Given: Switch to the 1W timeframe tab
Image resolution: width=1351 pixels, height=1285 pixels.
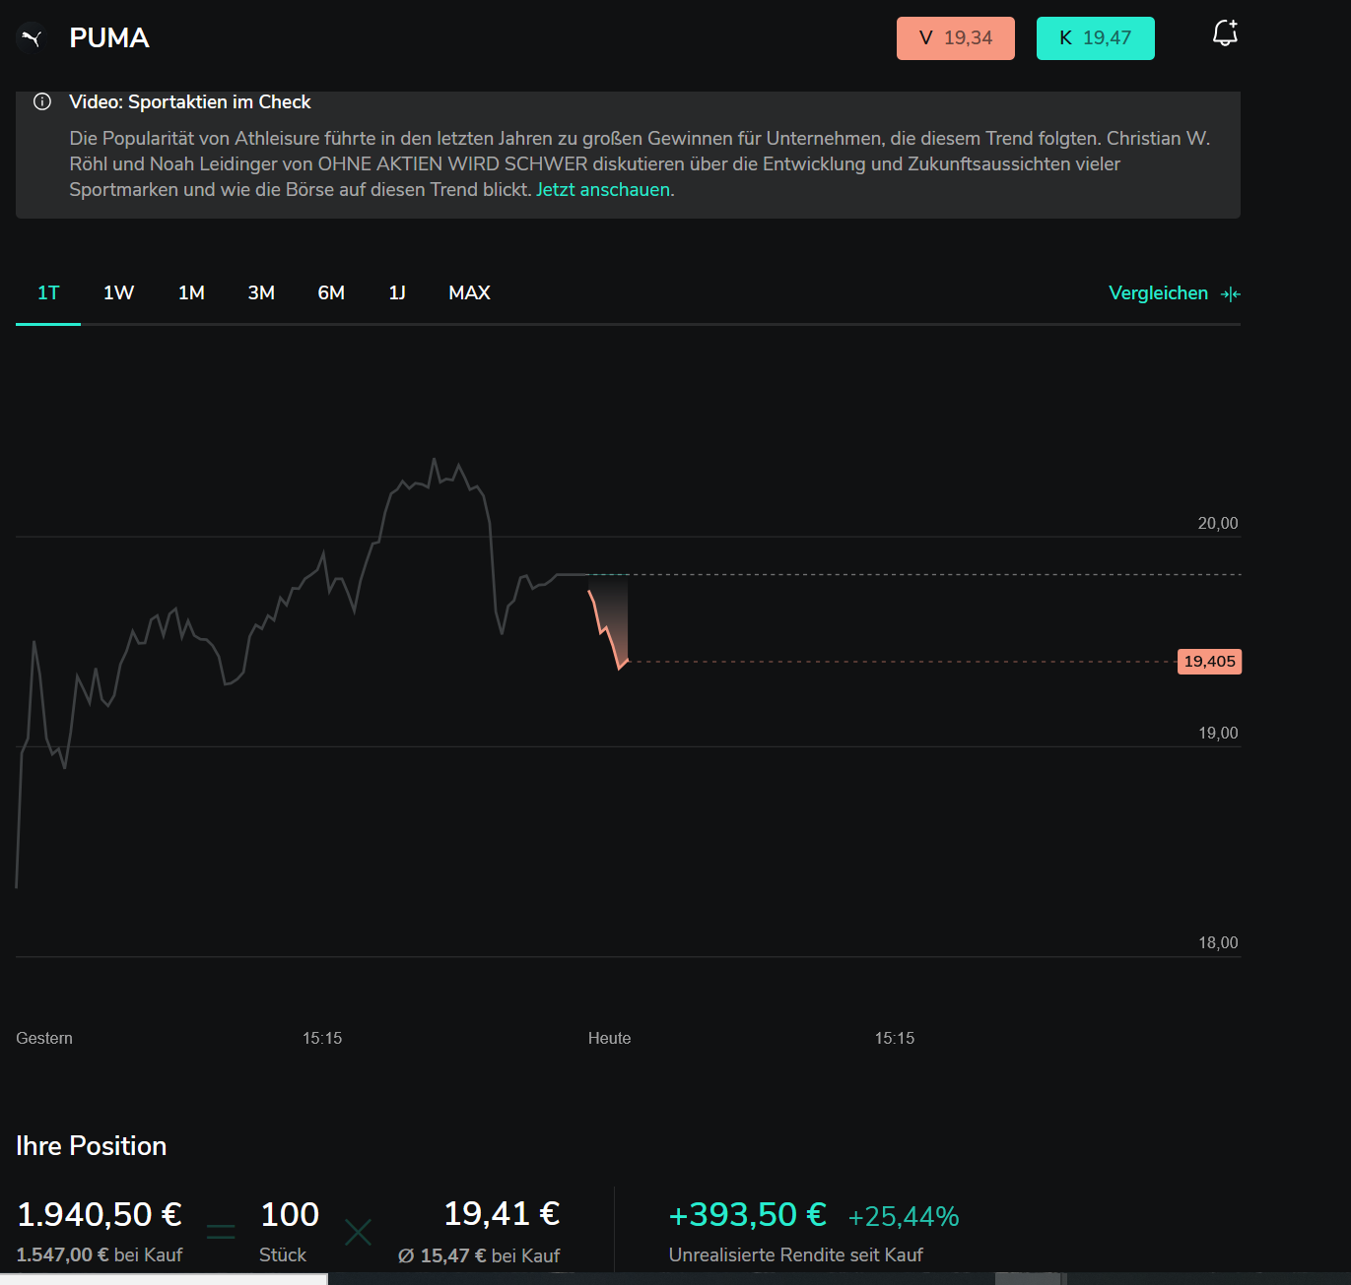Looking at the screenshot, I should pyautogui.click(x=118, y=293).
